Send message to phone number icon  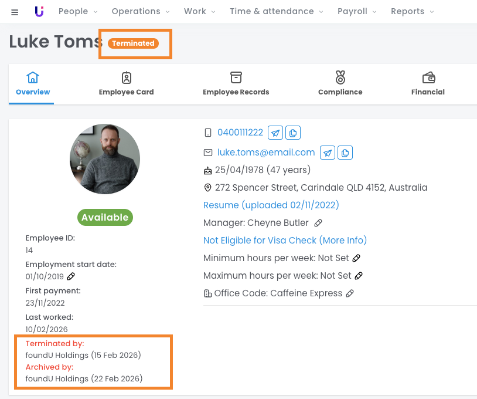pos(275,133)
